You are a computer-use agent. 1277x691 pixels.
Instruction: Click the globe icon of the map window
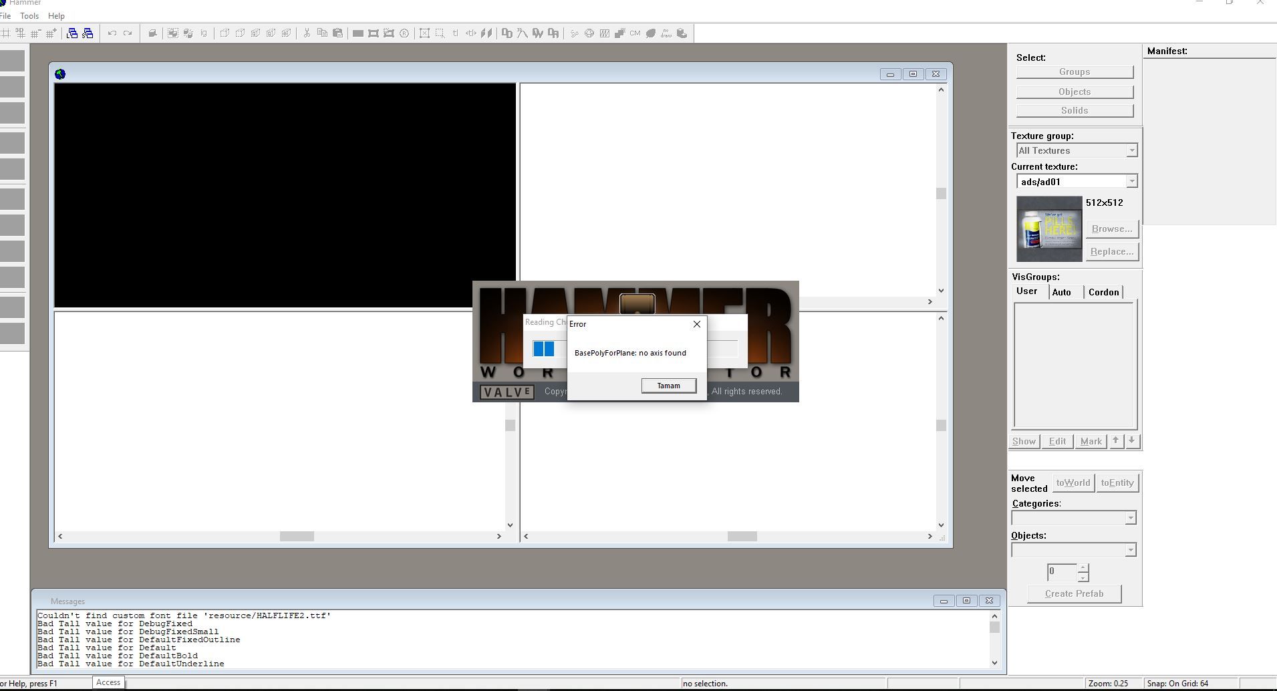click(60, 74)
